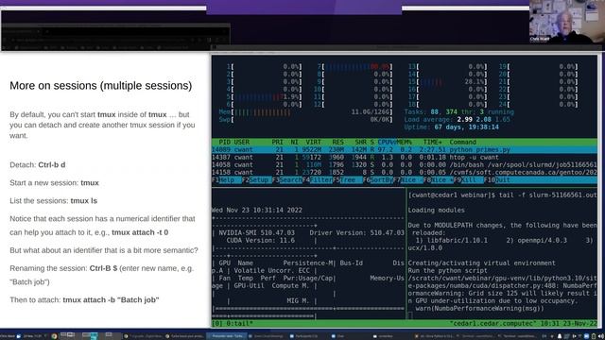Viewport: 605px width, 340px height.
Task: Click the Load average values in htop
Action: [483, 120]
